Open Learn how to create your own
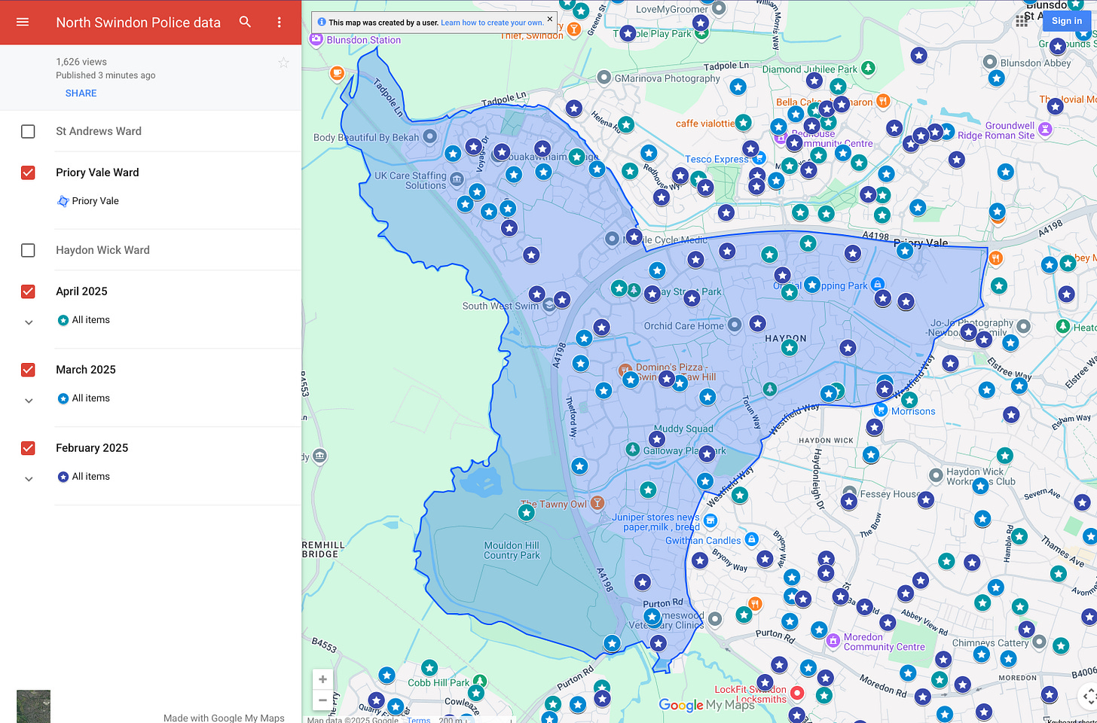 point(492,23)
